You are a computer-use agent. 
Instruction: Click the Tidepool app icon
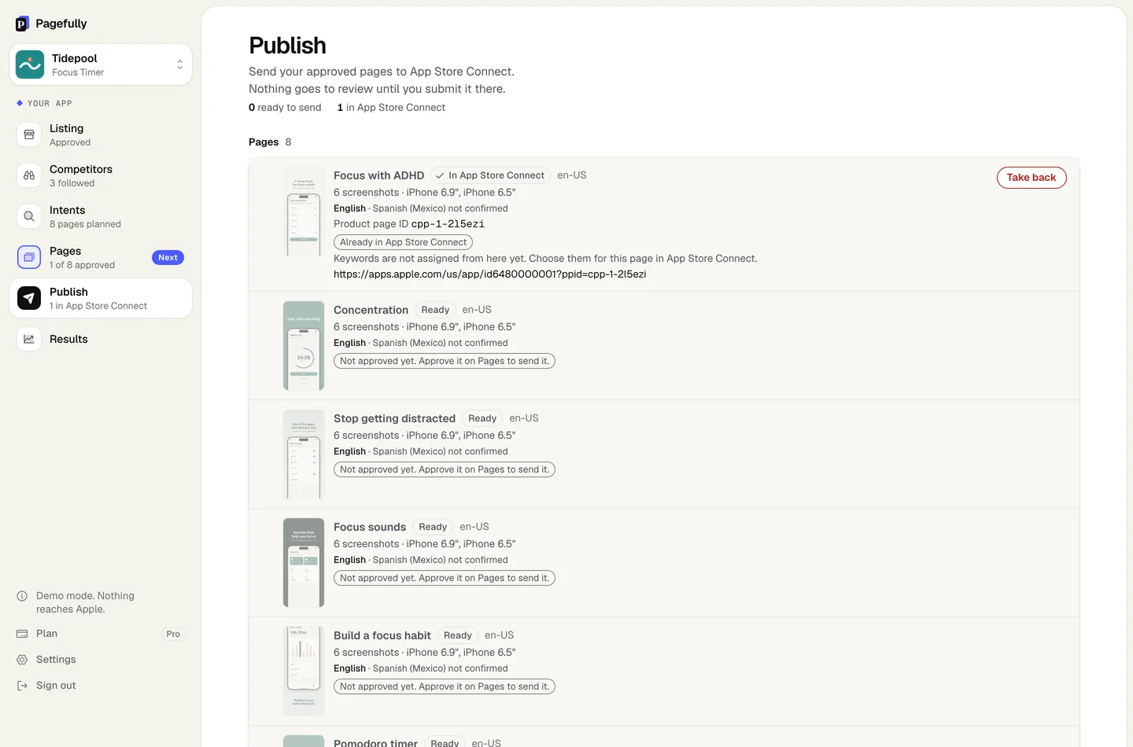tap(30, 64)
